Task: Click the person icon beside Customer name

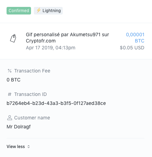Action: click(x=10, y=118)
